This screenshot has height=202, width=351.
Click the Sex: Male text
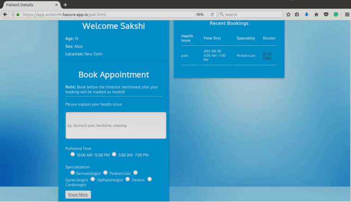[x=74, y=46]
